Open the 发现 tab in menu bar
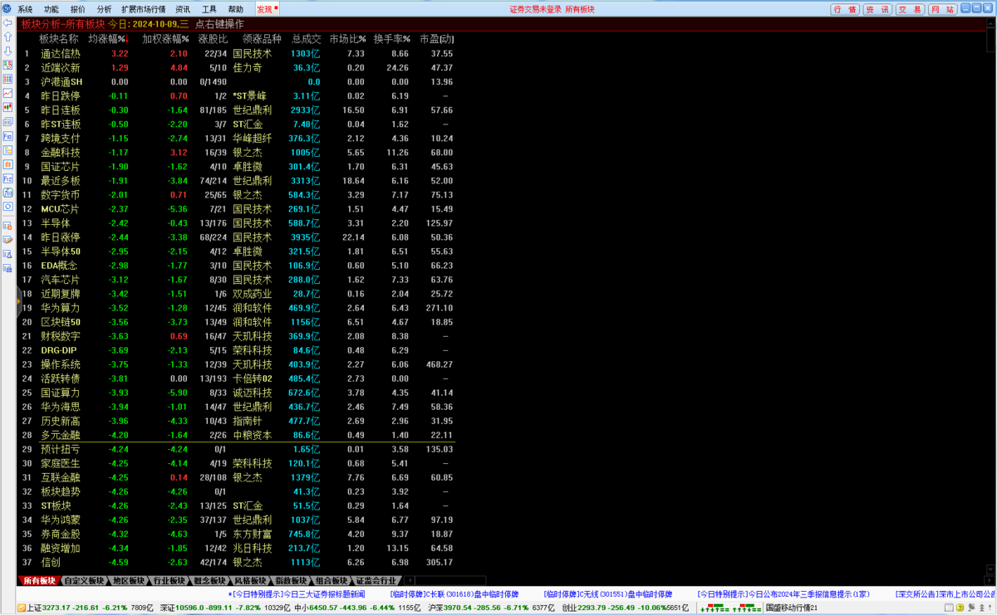This screenshot has height=615, width=997. click(x=267, y=9)
